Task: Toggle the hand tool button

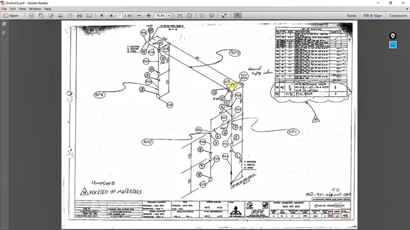Action: [x=237, y=16]
